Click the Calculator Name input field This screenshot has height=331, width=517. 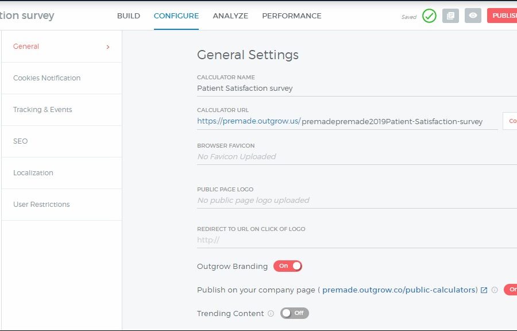point(356,88)
